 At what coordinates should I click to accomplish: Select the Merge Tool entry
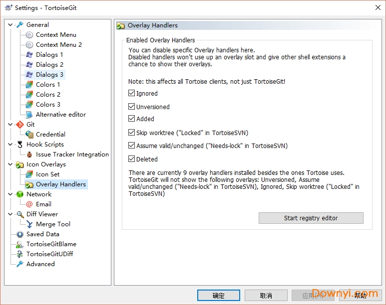point(53,224)
